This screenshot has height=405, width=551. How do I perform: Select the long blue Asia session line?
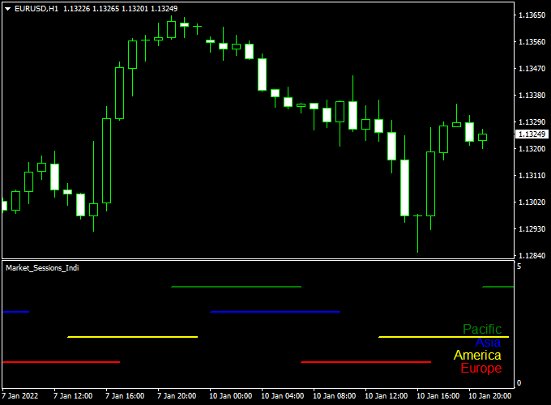coord(275,312)
